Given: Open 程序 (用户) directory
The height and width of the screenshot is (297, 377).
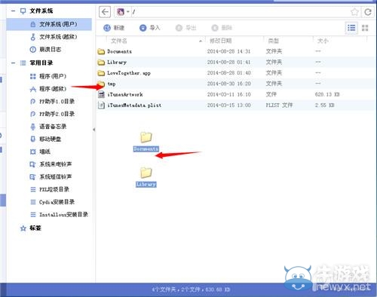Looking at the screenshot, I should point(48,76).
